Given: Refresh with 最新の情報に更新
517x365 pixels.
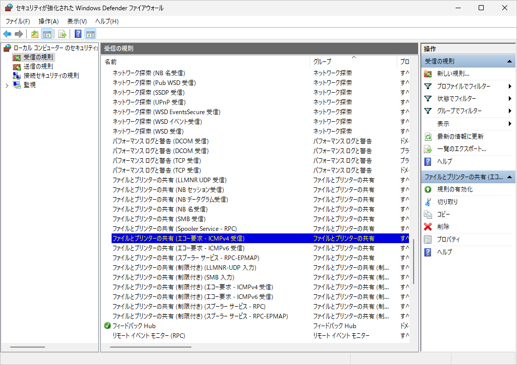Looking at the screenshot, I should coord(460,137).
